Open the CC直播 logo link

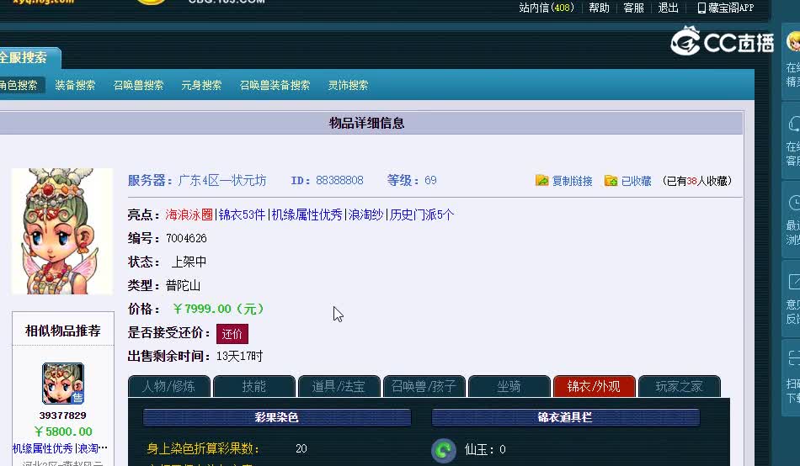coord(722,40)
